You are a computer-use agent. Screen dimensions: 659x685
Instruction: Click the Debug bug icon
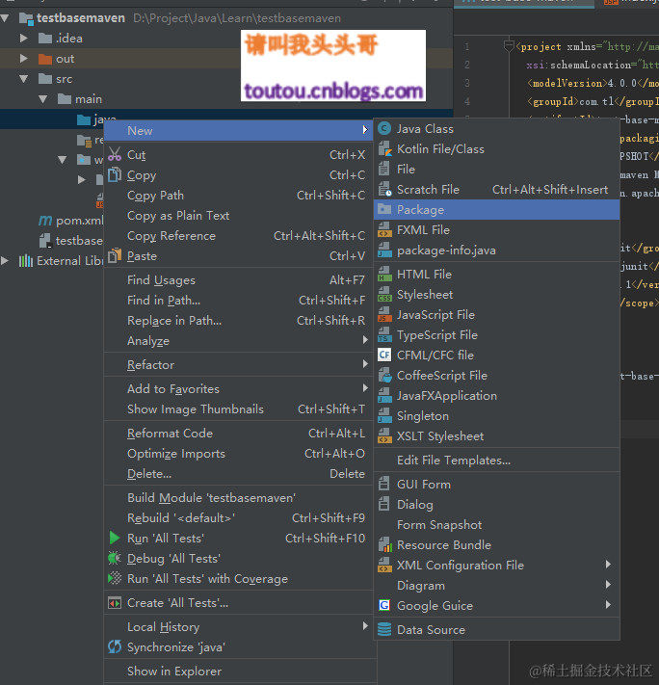pos(115,558)
